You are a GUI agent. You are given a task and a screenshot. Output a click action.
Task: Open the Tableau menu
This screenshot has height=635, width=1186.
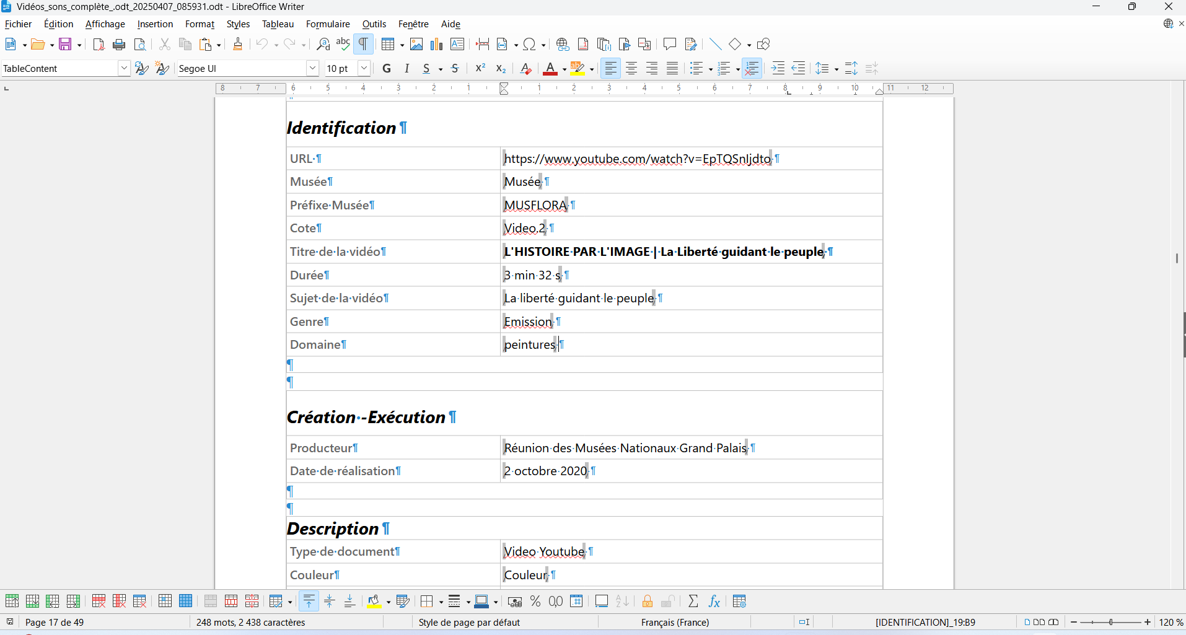(278, 24)
